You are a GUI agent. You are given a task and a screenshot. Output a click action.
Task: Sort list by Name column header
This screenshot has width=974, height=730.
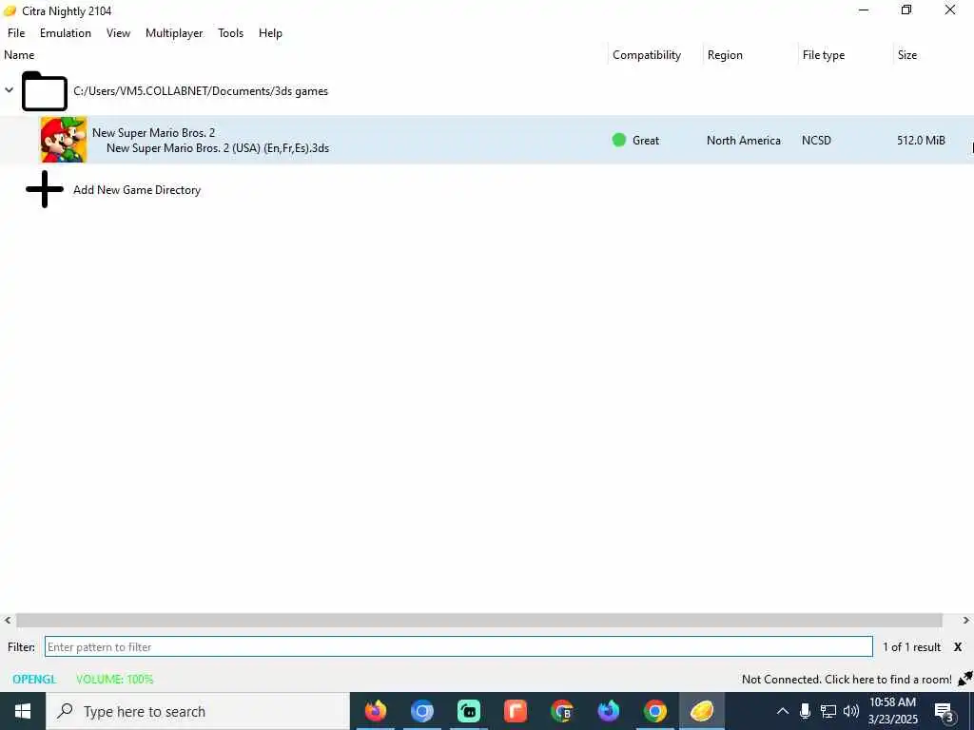coord(19,54)
